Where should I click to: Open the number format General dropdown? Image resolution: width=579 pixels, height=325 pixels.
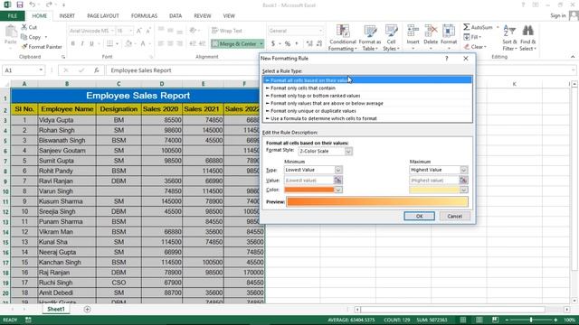[320, 31]
